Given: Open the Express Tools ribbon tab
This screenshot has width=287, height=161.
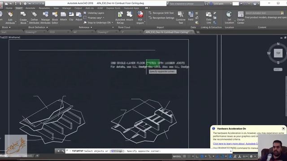Looking at the screenshot, I should click(x=113, y=8).
